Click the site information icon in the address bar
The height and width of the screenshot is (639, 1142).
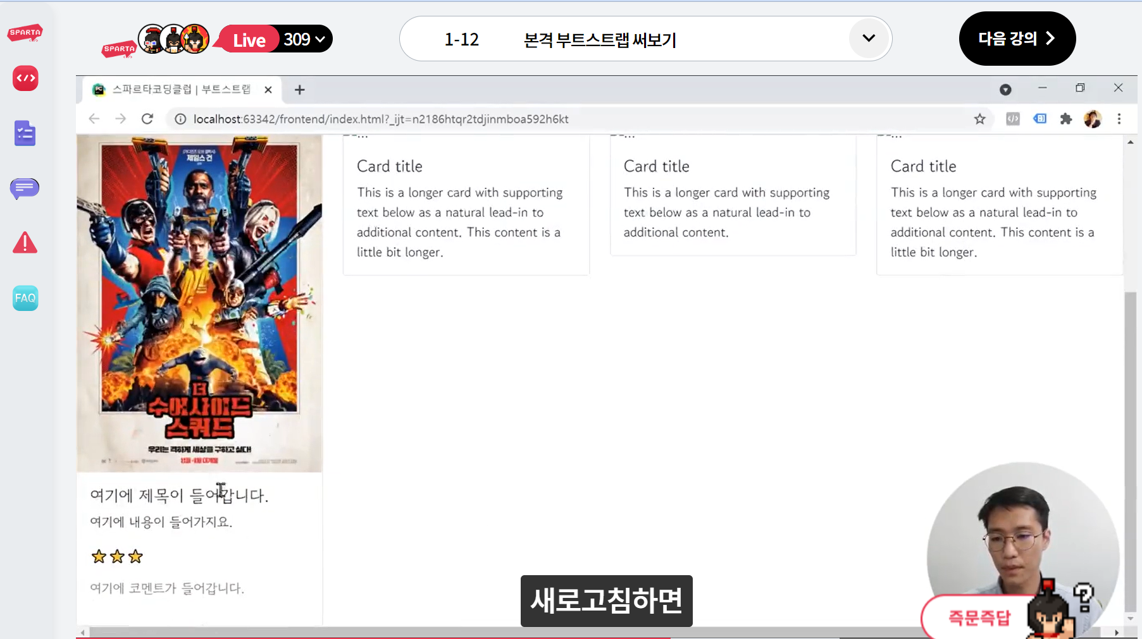180,119
